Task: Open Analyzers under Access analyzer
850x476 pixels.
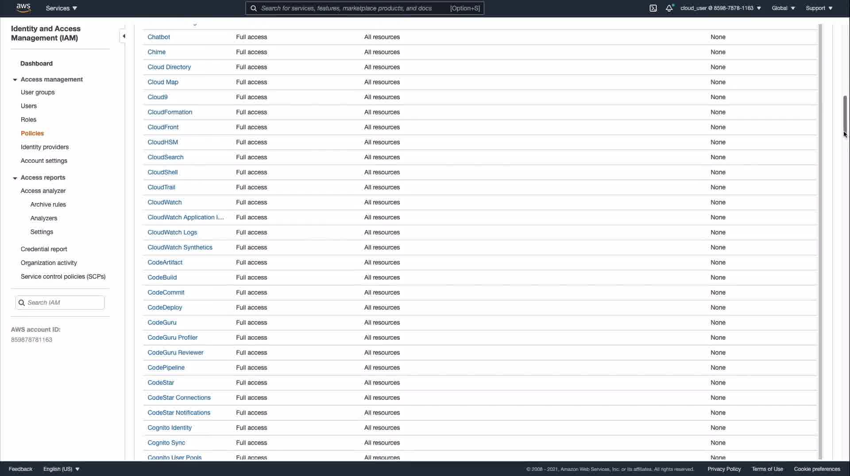Action: [44, 218]
